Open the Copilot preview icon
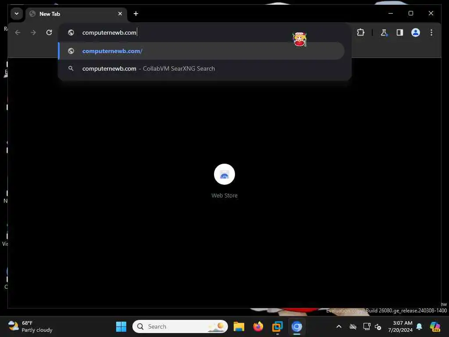The width and height of the screenshot is (449, 337). pos(435,326)
